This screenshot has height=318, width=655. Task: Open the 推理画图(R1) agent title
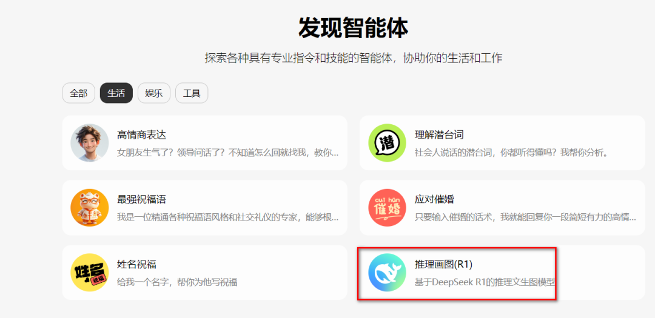[x=443, y=264]
